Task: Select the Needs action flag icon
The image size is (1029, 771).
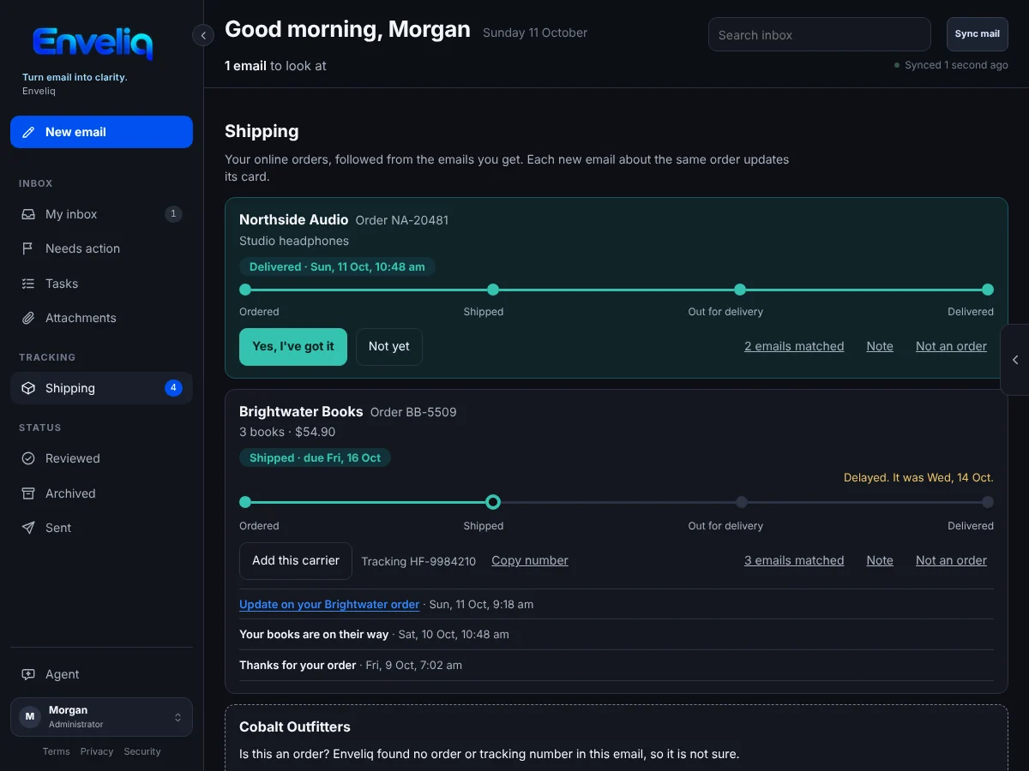Action: 28,248
